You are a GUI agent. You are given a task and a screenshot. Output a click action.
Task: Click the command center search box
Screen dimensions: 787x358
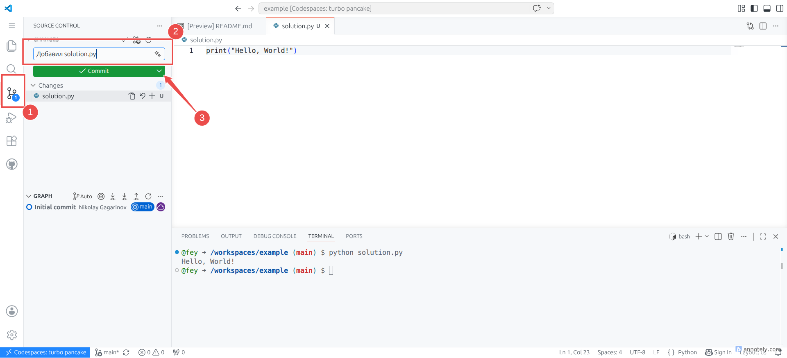[394, 8]
